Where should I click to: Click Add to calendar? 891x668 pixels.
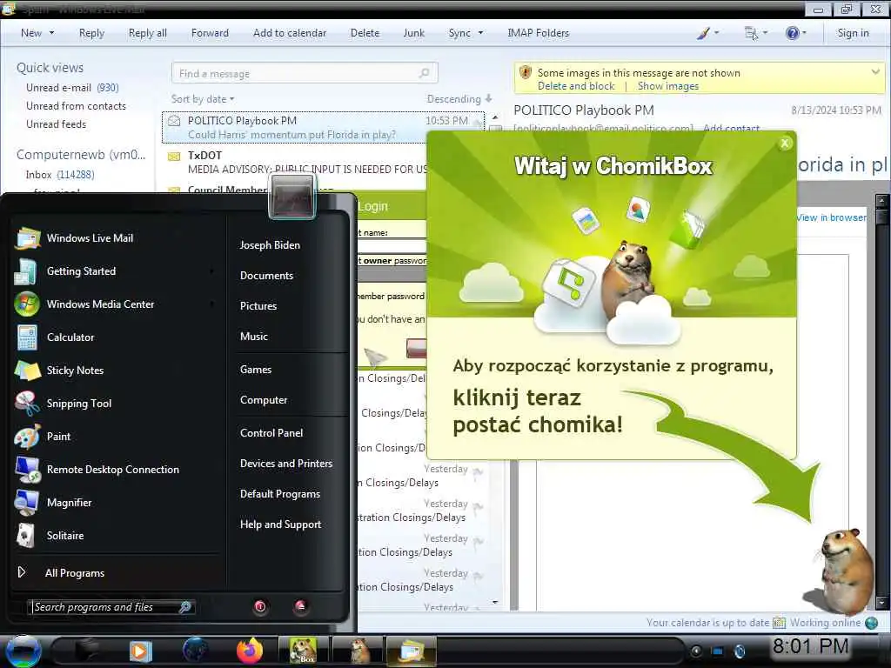point(290,33)
